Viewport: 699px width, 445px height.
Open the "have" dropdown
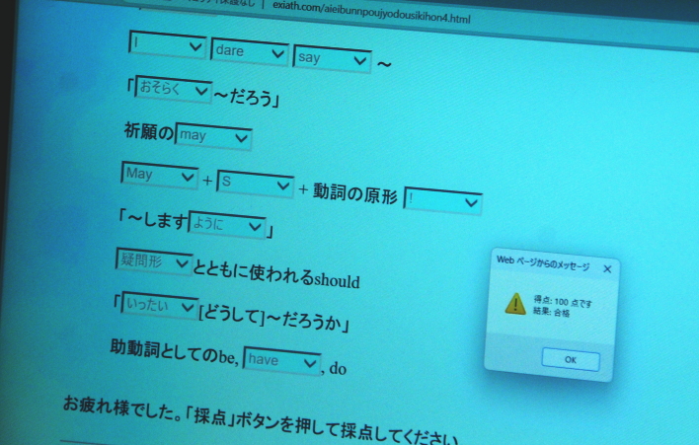pos(281,361)
